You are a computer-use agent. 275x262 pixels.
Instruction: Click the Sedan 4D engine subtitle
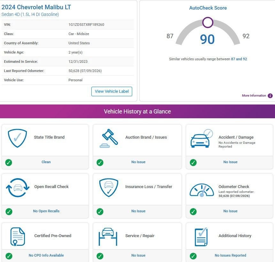click(x=30, y=14)
